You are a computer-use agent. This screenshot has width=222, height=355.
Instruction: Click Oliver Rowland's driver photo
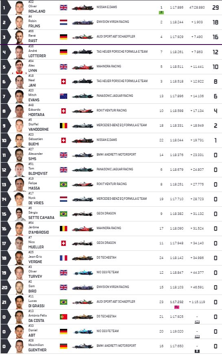(x=20, y=8)
